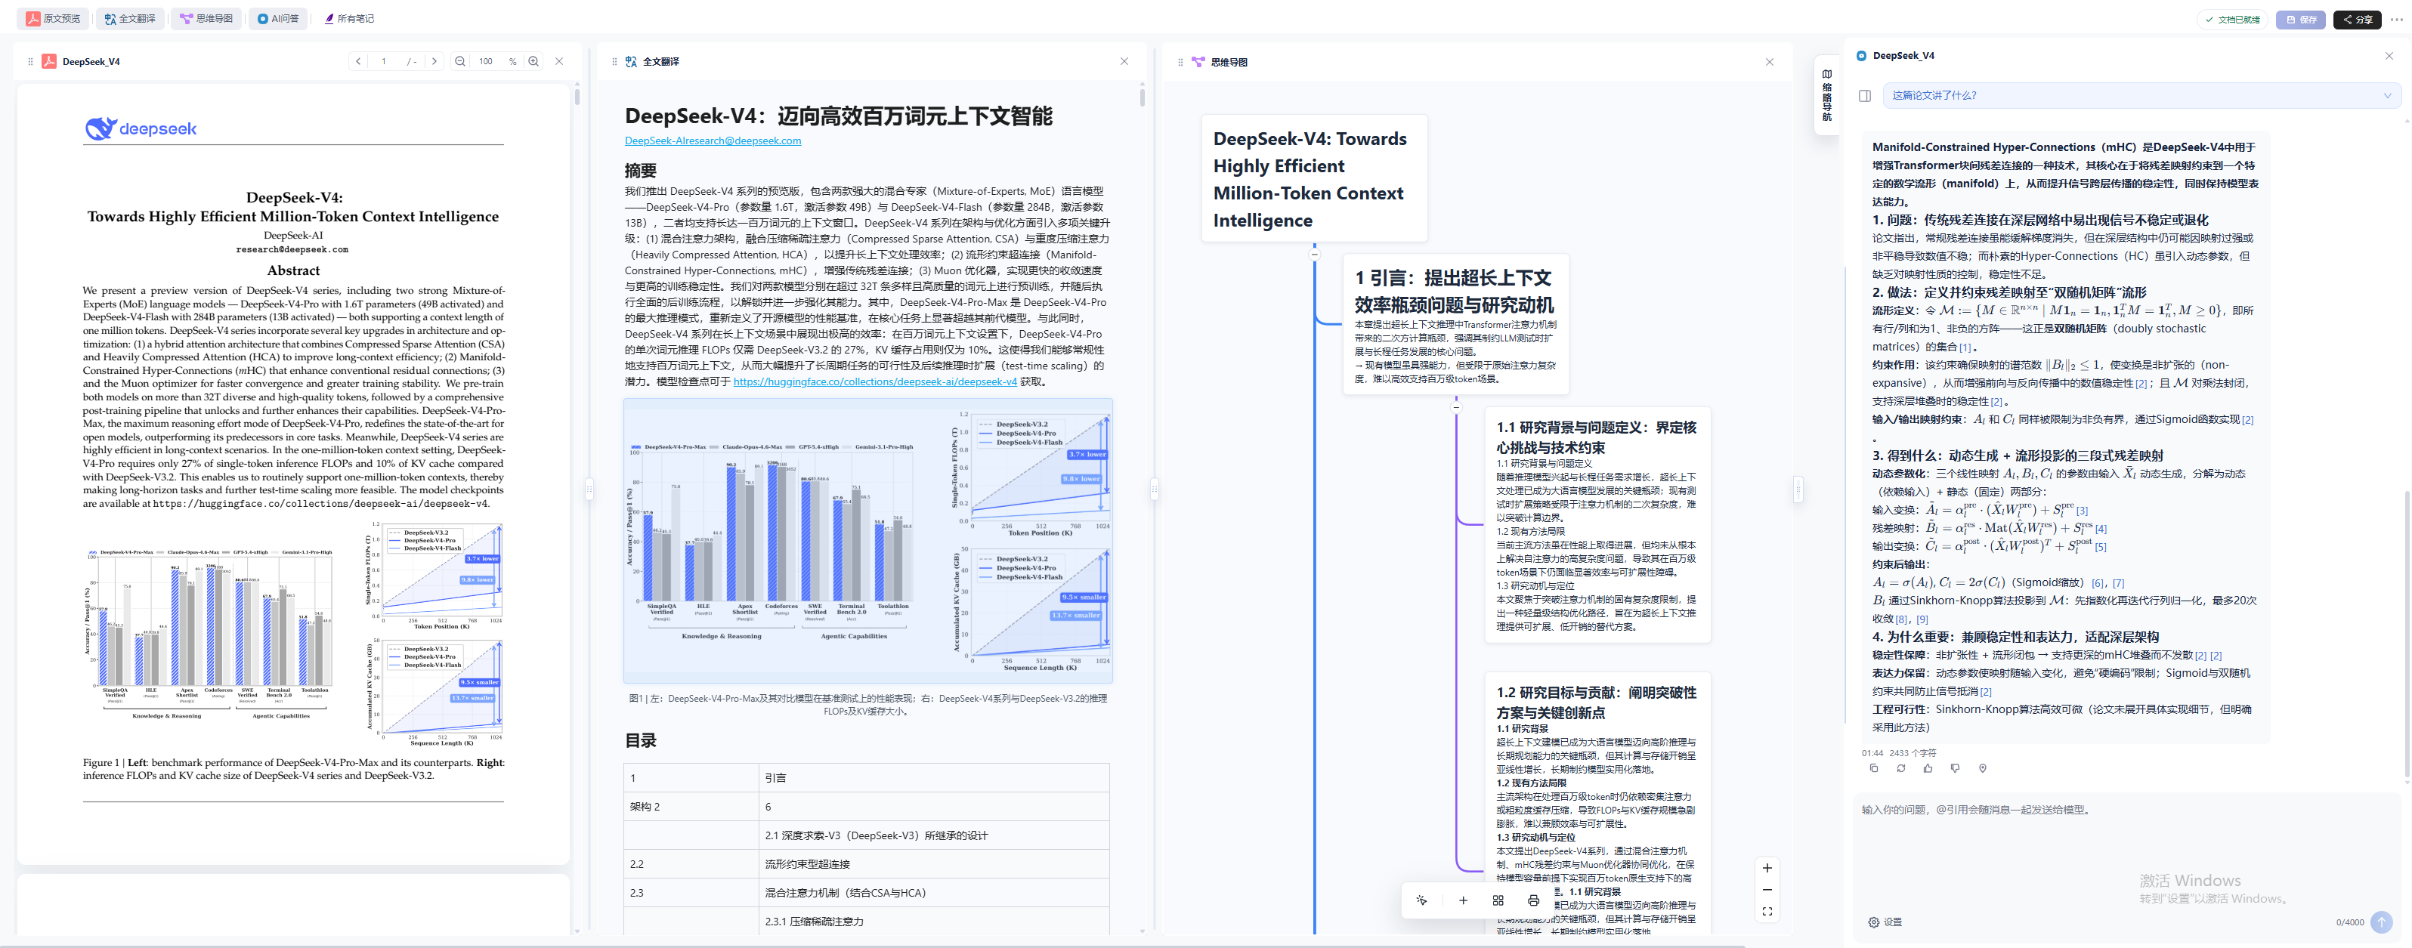
Task: Collapse the mind map root node
Action: 1315,254
